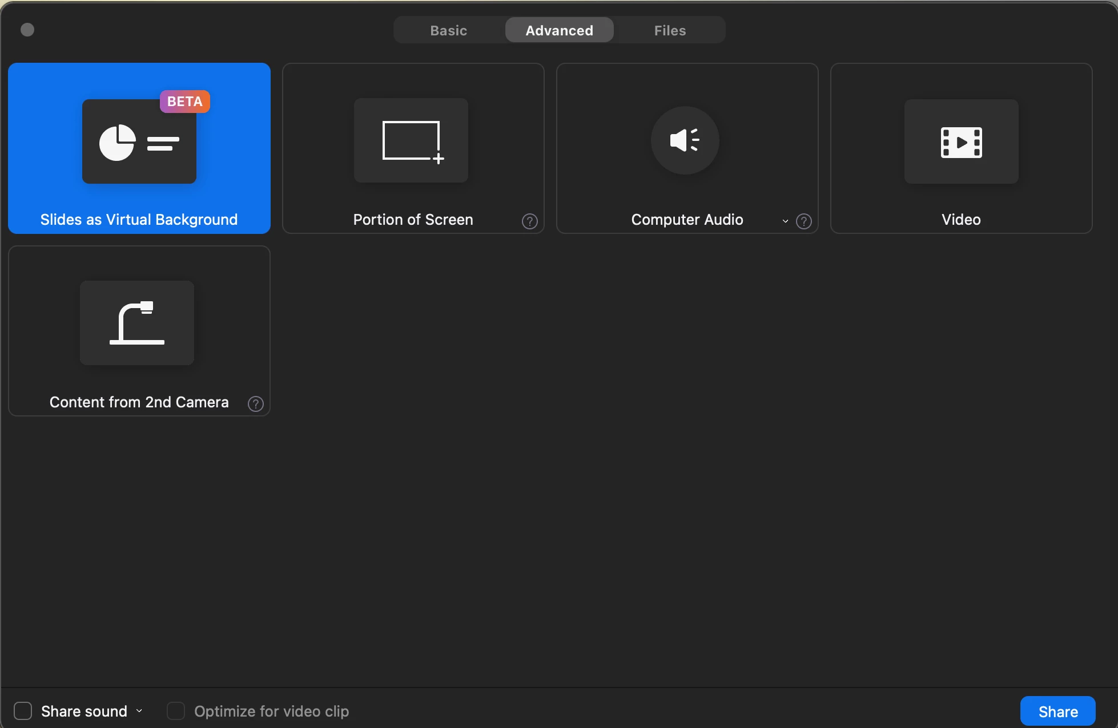Image resolution: width=1118 pixels, height=728 pixels.
Task: Enable the Share sound checkbox
Action: point(23,711)
